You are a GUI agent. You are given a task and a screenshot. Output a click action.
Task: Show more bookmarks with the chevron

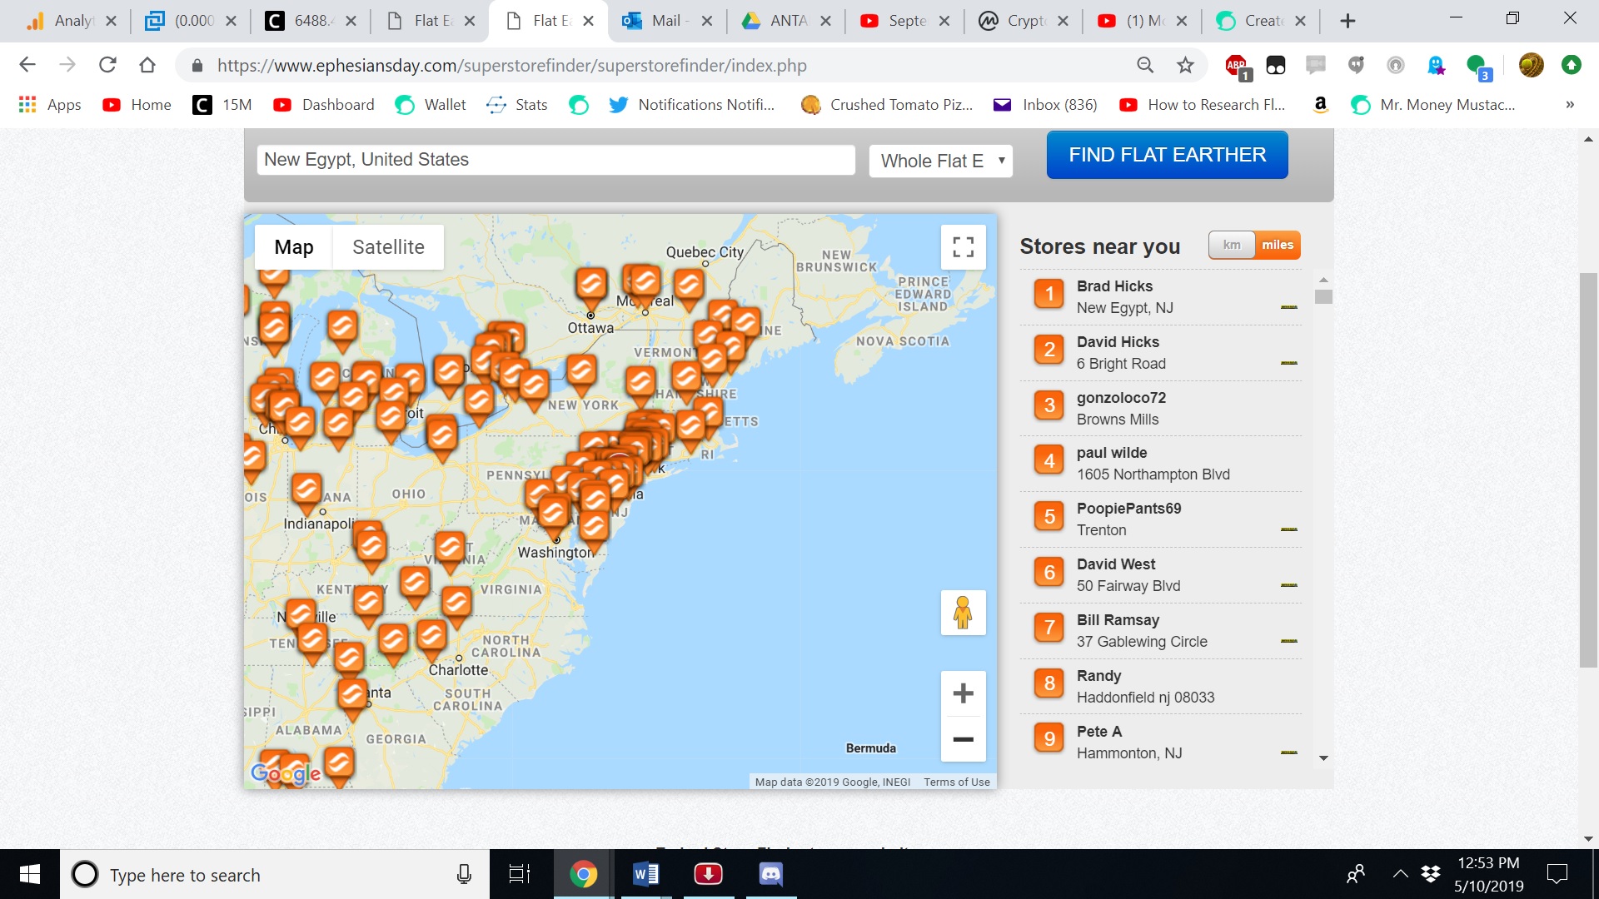[x=1570, y=105]
